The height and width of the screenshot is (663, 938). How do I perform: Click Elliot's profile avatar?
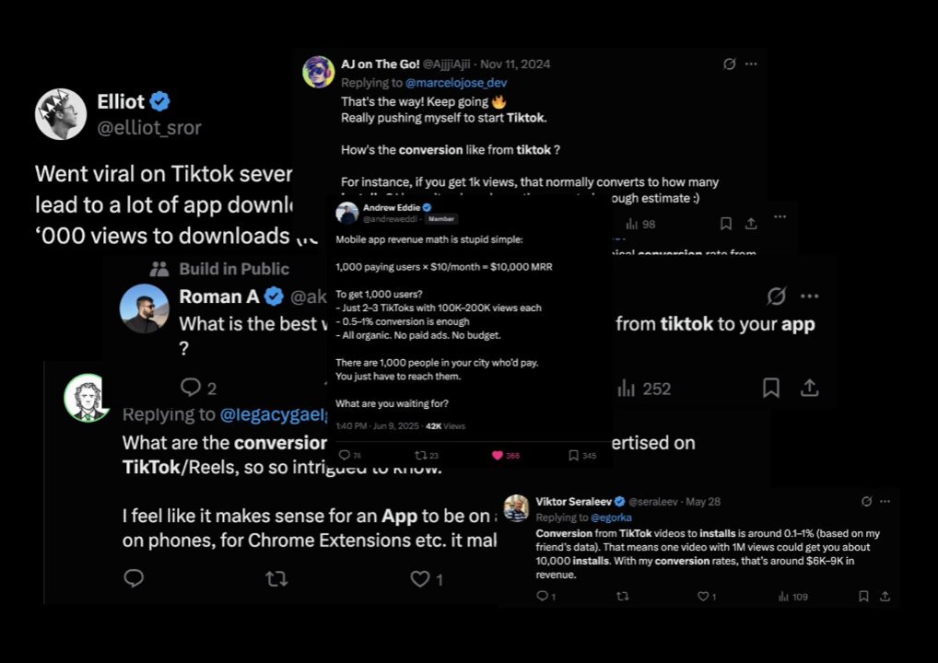(x=61, y=114)
